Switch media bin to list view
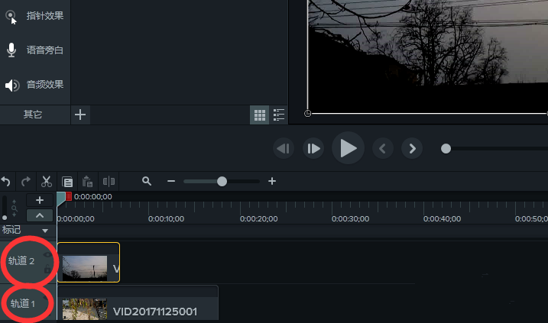 click(x=279, y=115)
